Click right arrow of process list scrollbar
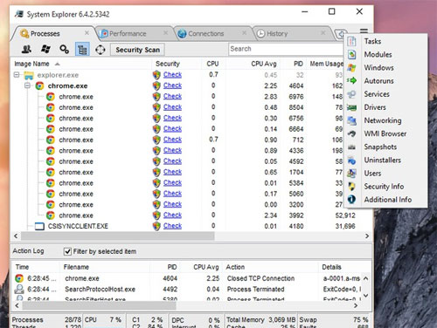 click(x=367, y=236)
